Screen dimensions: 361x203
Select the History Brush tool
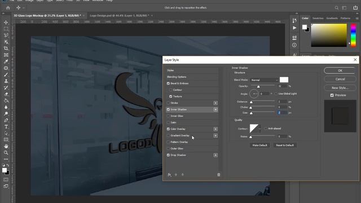coord(6,88)
